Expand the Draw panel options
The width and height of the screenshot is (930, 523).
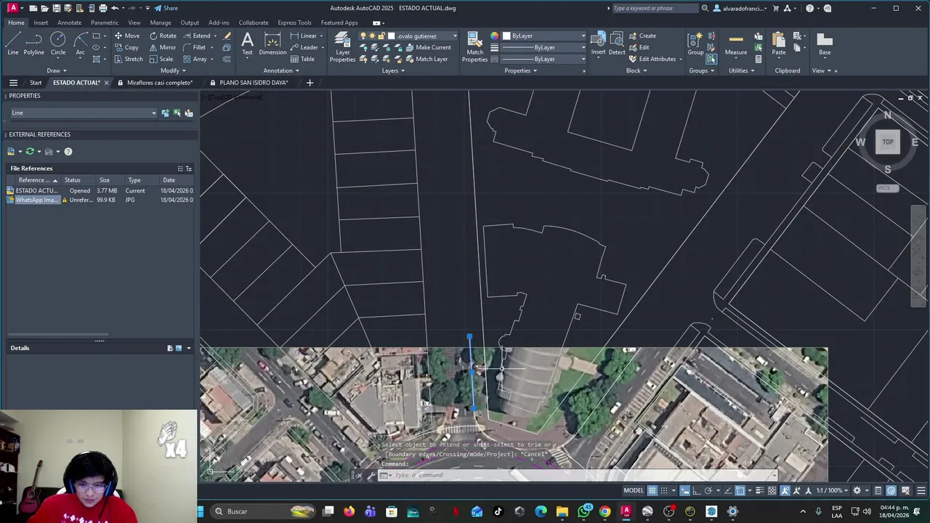[57, 70]
